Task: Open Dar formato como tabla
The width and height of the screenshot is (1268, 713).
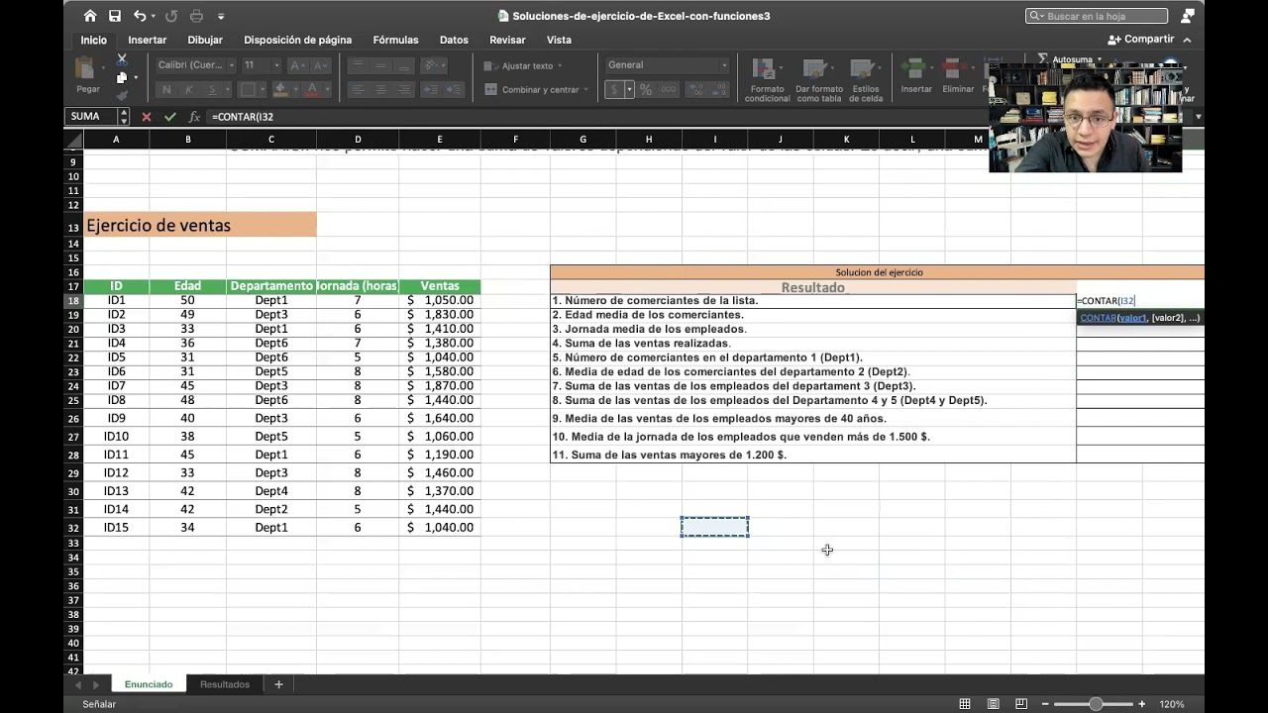Action: (819, 80)
